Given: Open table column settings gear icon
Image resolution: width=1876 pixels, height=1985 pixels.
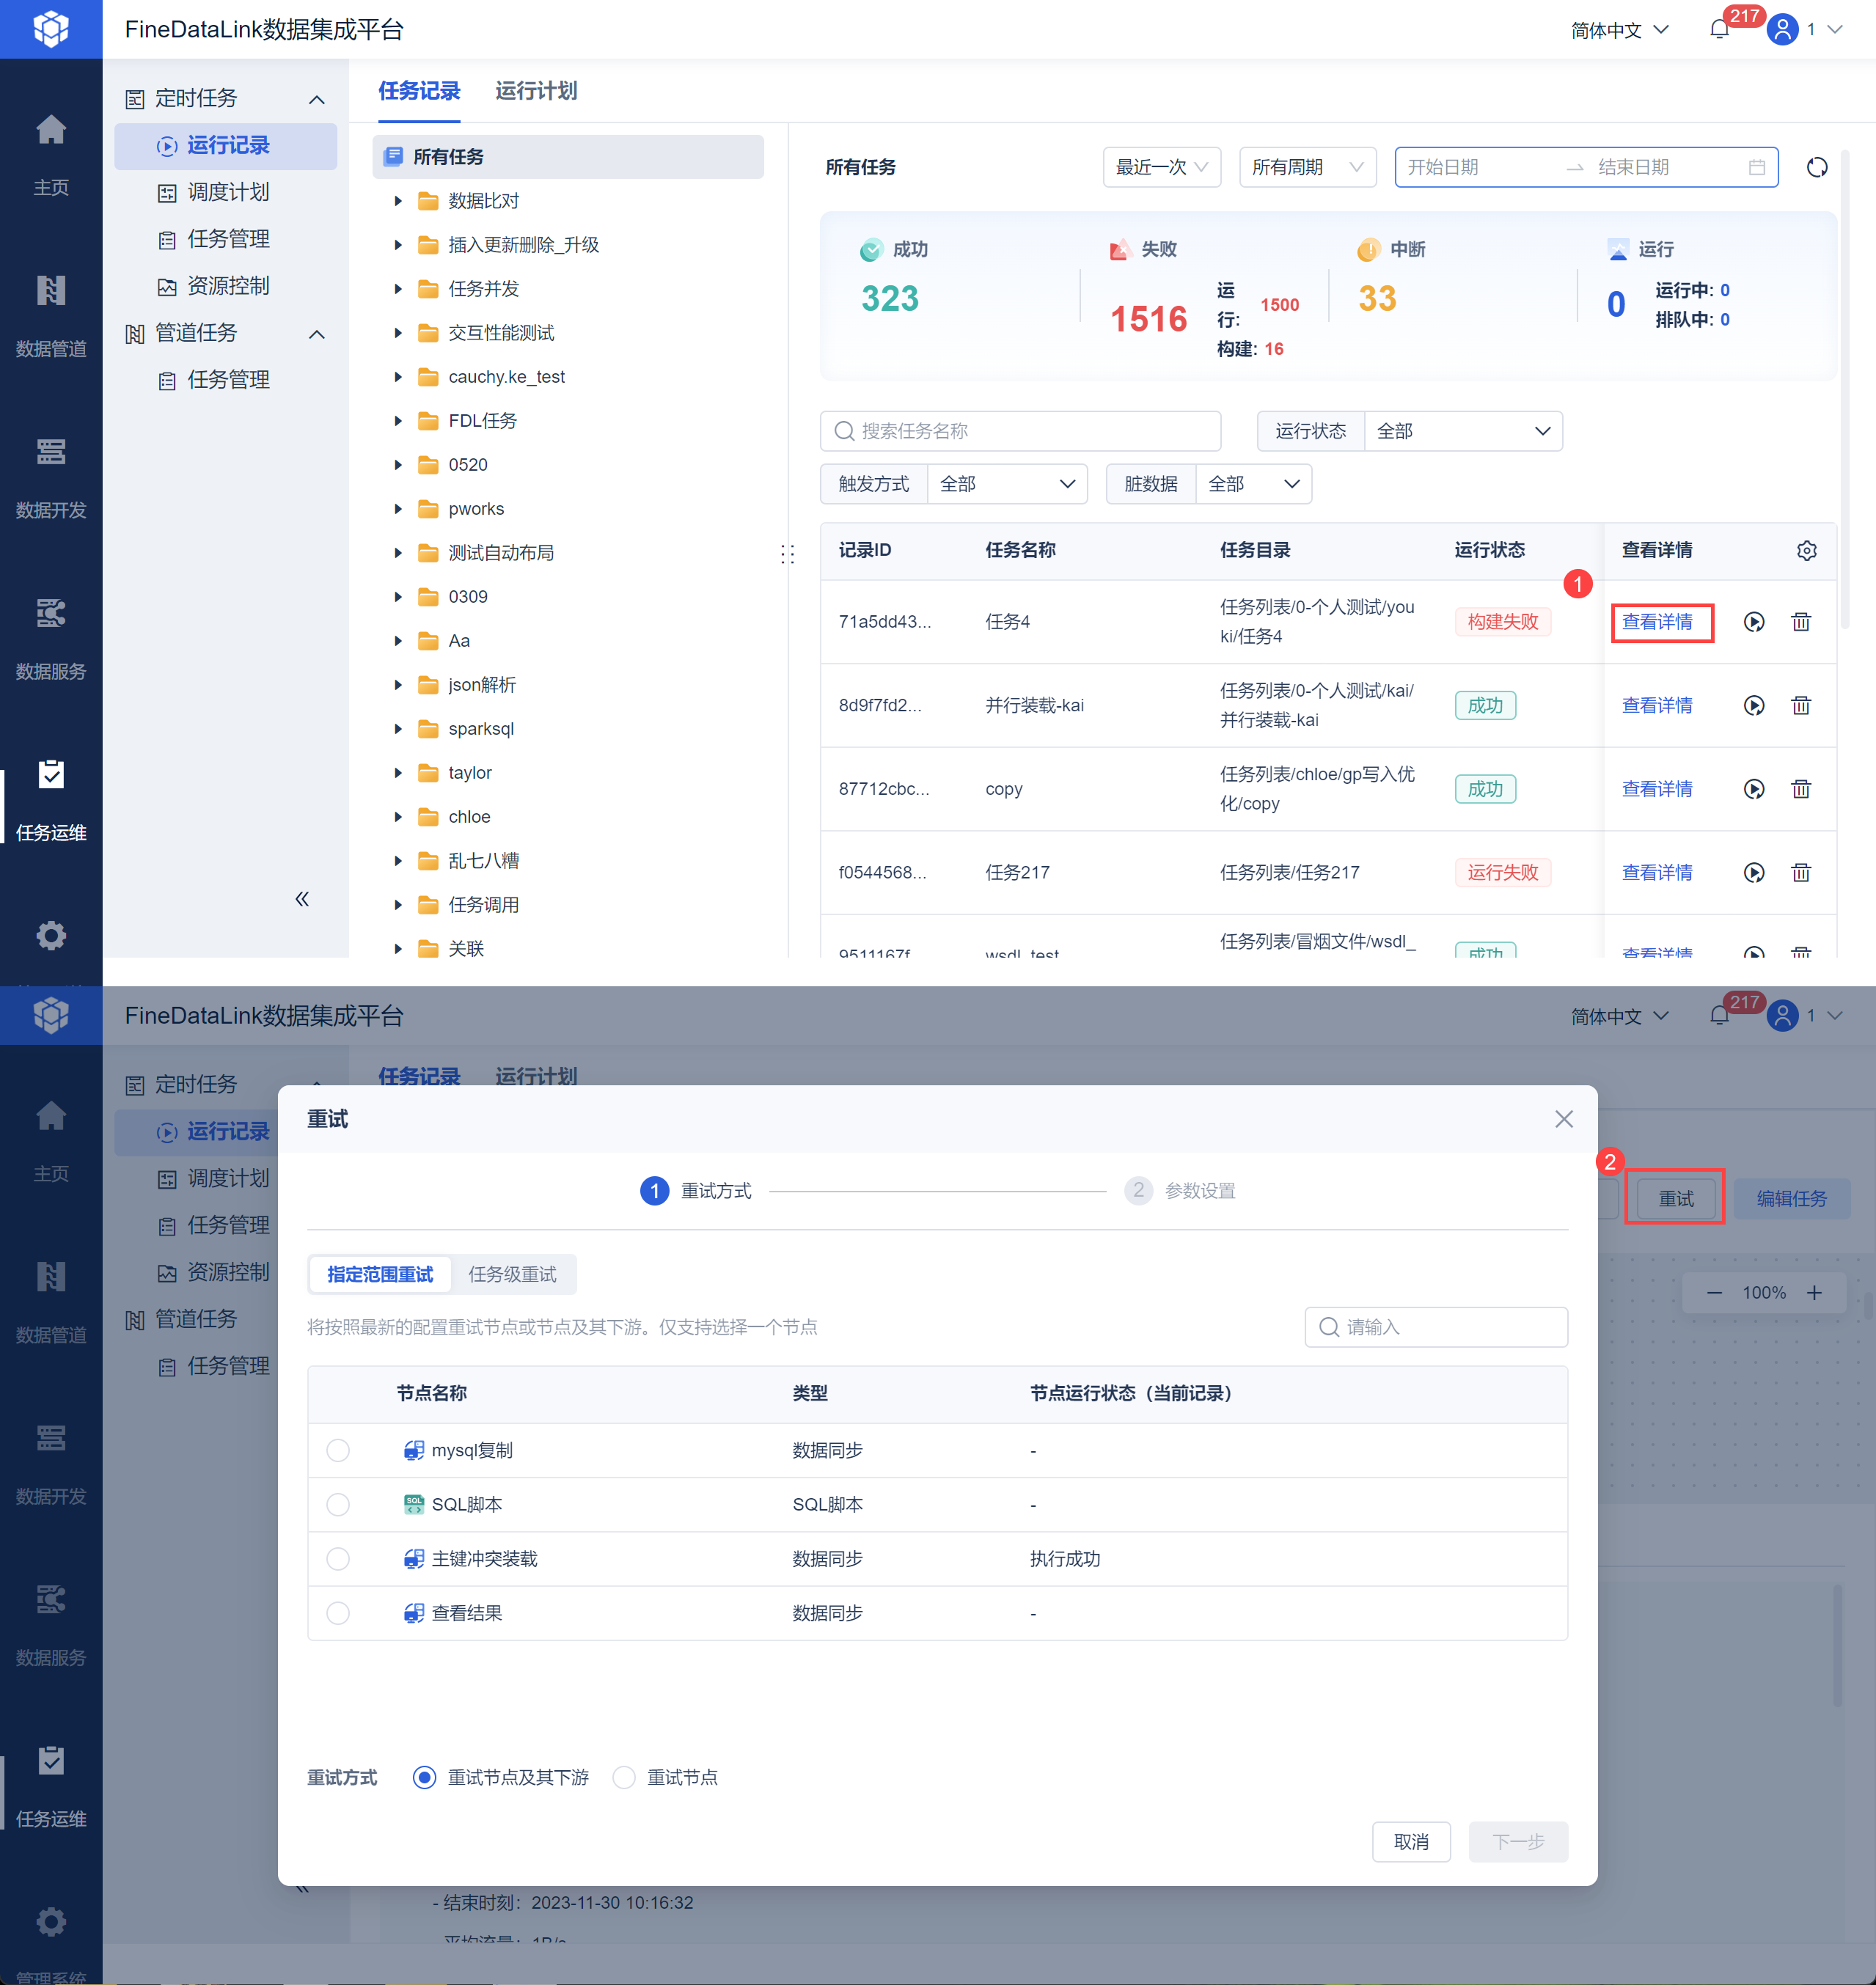Looking at the screenshot, I should pyautogui.click(x=1806, y=551).
